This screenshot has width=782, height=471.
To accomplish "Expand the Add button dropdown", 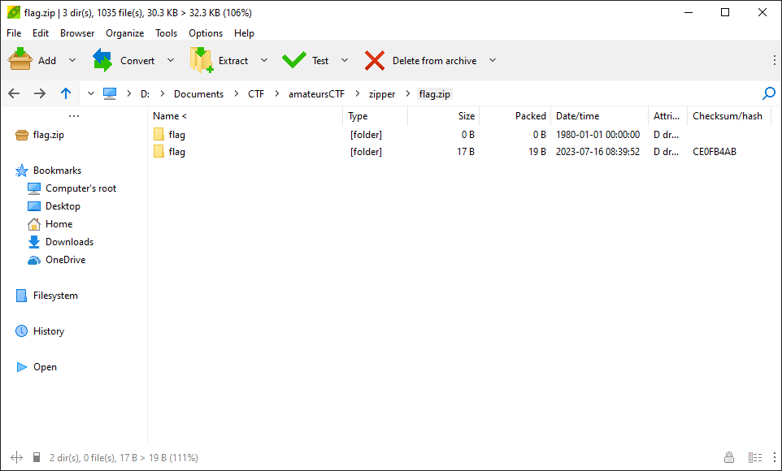I will 72,60.
